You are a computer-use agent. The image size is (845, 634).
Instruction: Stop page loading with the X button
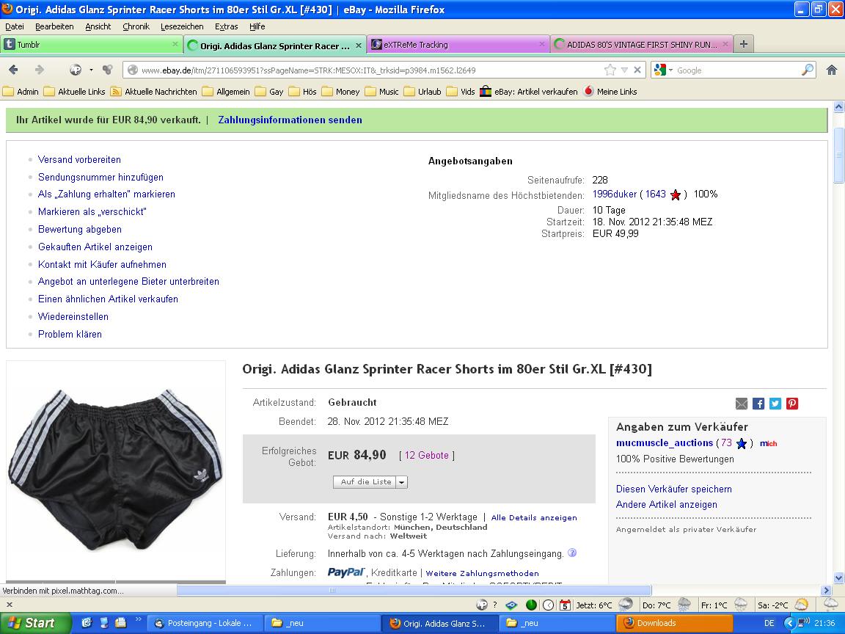pos(637,70)
